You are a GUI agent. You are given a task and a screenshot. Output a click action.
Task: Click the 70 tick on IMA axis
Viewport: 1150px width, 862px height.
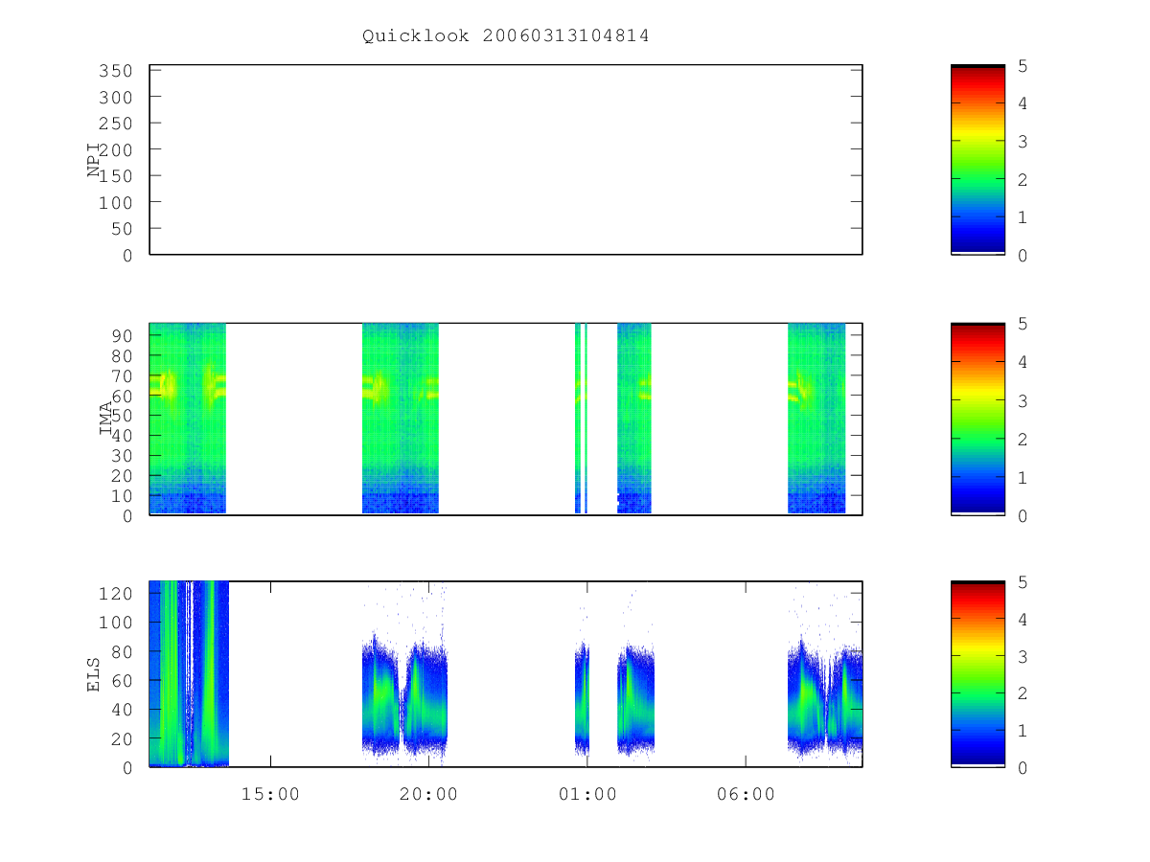pyautogui.click(x=121, y=375)
